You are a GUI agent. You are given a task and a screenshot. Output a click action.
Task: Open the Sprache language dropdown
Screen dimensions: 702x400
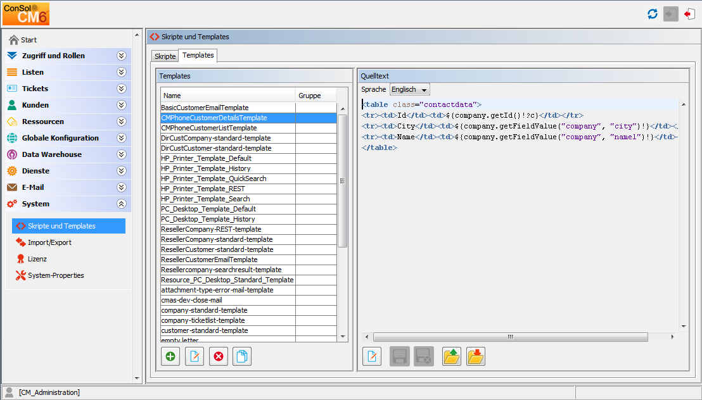[x=409, y=90]
